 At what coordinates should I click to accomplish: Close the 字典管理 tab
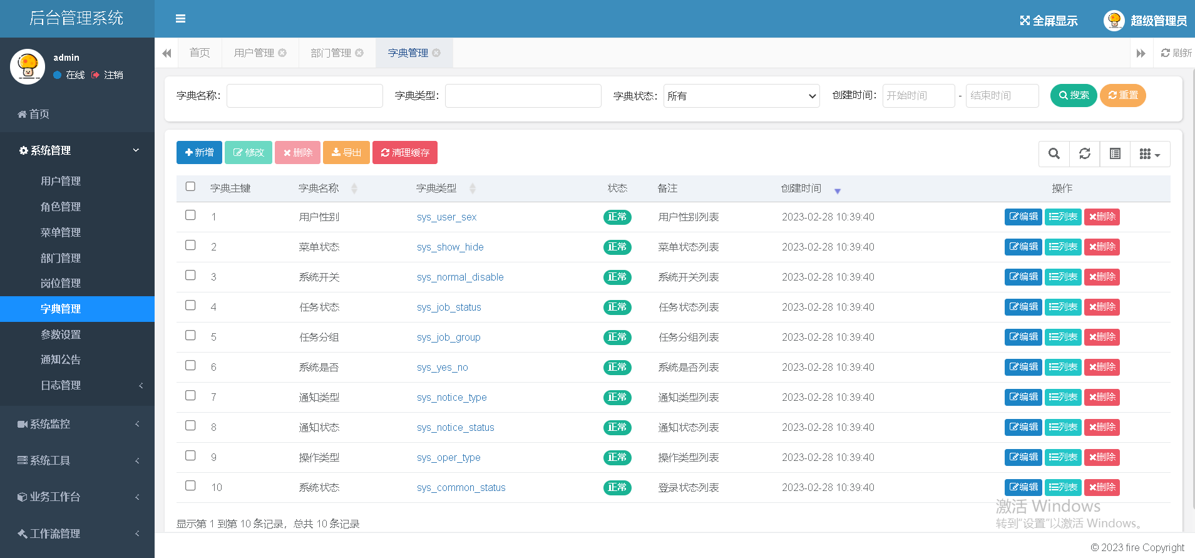pyautogui.click(x=436, y=53)
